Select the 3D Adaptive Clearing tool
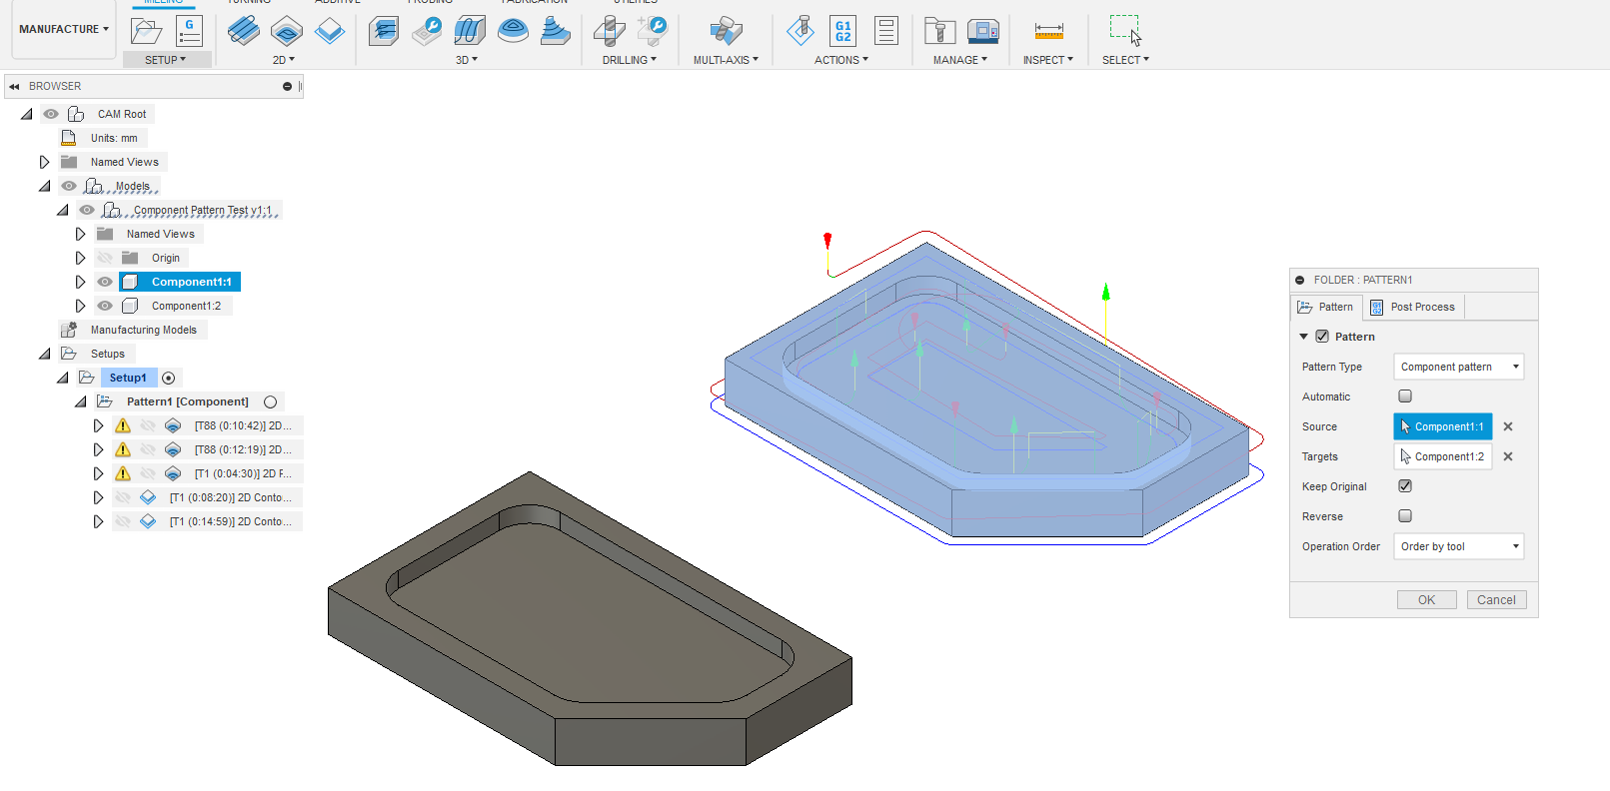Screen dimensions: 1610x791 point(384,31)
